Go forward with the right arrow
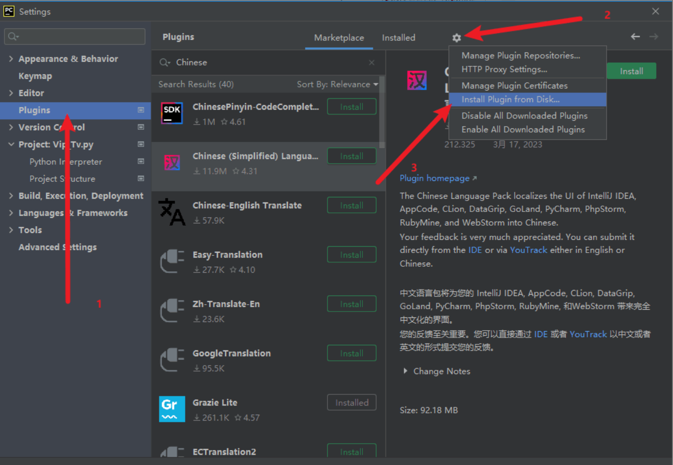This screenshot has width=673, height=465. [654, 37]
